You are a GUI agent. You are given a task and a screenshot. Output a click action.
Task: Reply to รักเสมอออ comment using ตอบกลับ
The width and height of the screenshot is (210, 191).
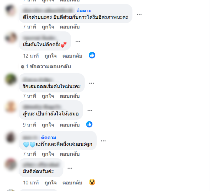[70, 96]
